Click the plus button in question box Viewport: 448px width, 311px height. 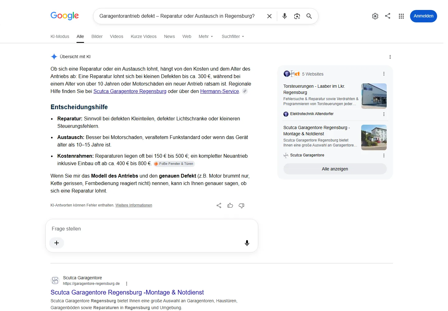coord(57,243)
